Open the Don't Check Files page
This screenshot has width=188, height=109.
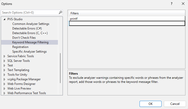(24, 38)
